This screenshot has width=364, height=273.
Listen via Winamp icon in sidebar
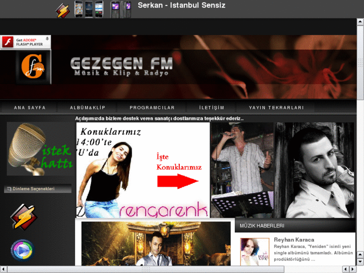click(x=24, y=217)
